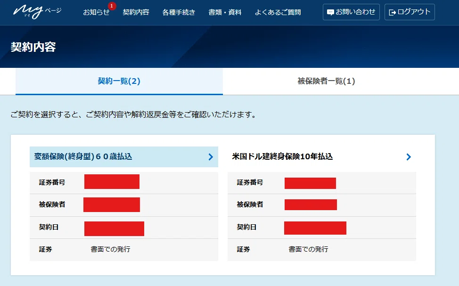Open the 変額保険(終身型)６０歳払込 contract

coord(124,157)
